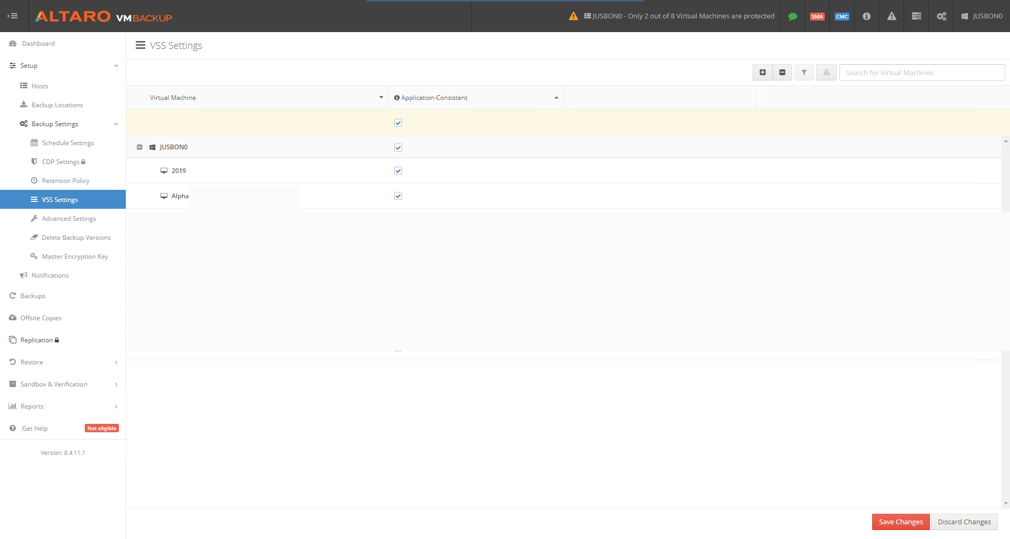Click the Discard Changes button
The width and height of the screenshot is (1010, 539).
964,522
